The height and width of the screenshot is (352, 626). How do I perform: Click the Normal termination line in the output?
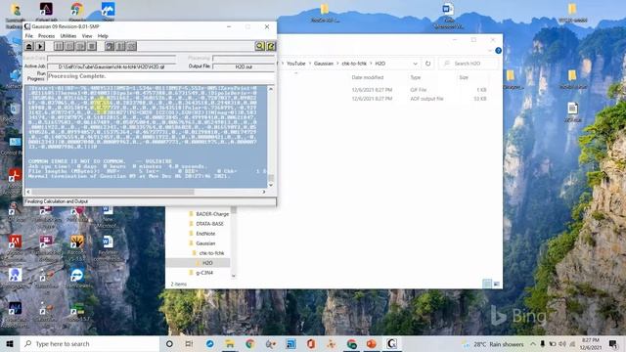pyautogui.click(x=128, y=176)
